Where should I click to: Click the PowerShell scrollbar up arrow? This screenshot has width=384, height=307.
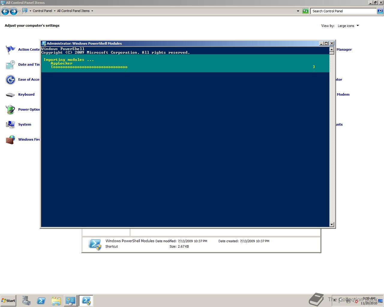point(332,49)
